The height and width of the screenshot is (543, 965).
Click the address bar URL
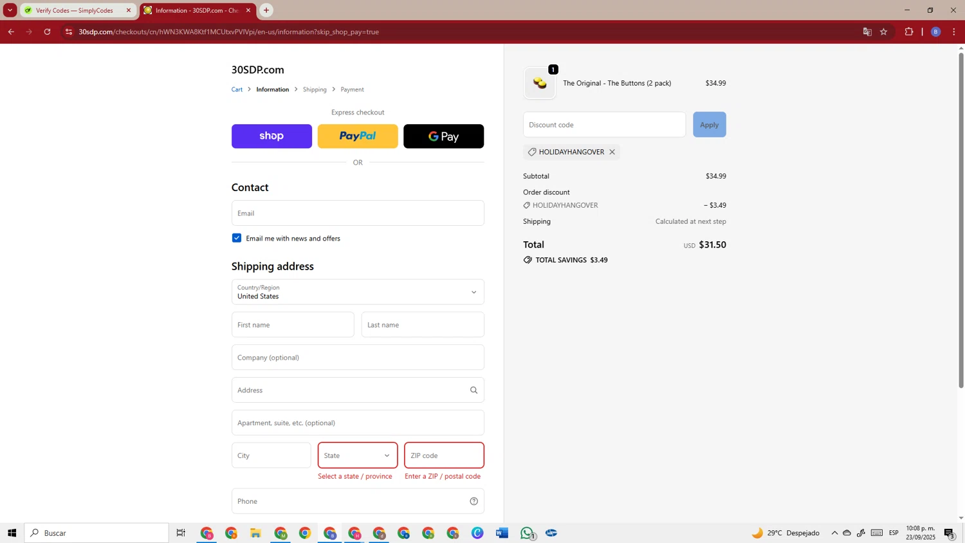pos(228,32)
